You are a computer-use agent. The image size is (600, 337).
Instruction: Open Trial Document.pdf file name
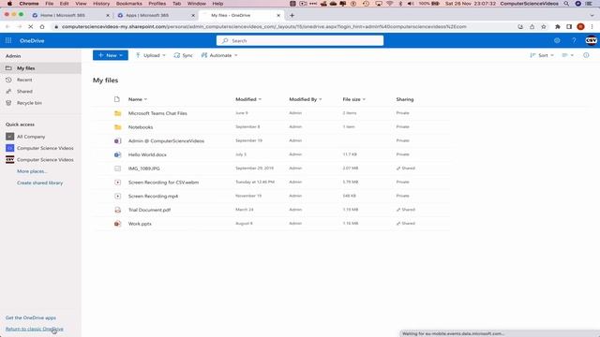click(x=149, y=210)
